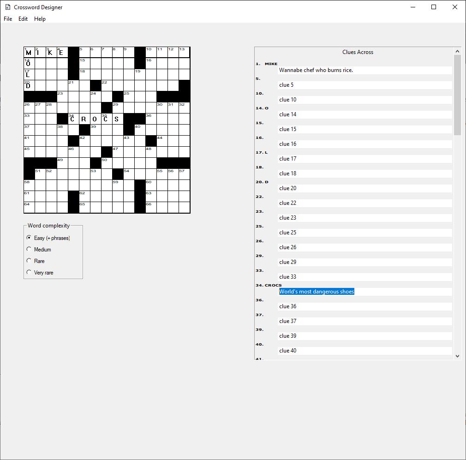This screenshot has height=460, width=466.
Task: Click the 'clue 39' input field
Action: [x=365, y=336]
